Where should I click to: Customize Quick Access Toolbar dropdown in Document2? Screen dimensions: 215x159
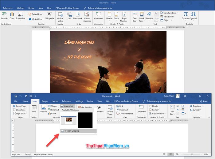coord(36,96)
